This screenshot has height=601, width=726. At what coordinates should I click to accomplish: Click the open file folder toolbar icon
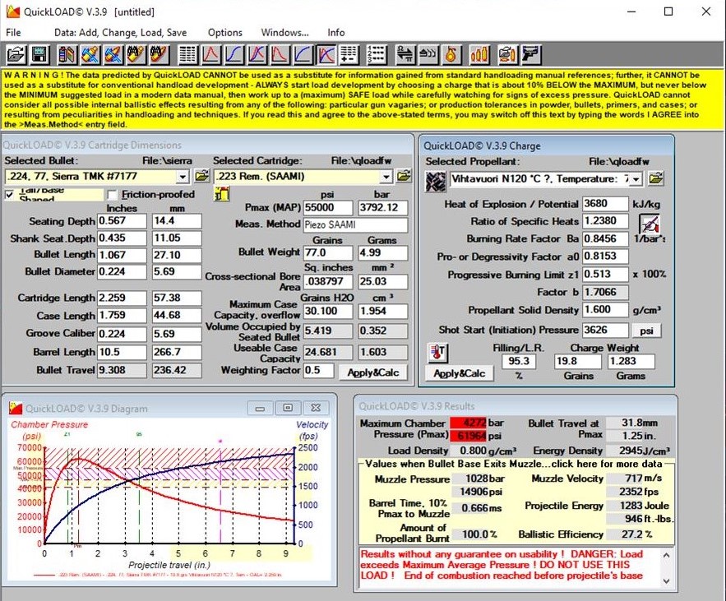point(16,54)
